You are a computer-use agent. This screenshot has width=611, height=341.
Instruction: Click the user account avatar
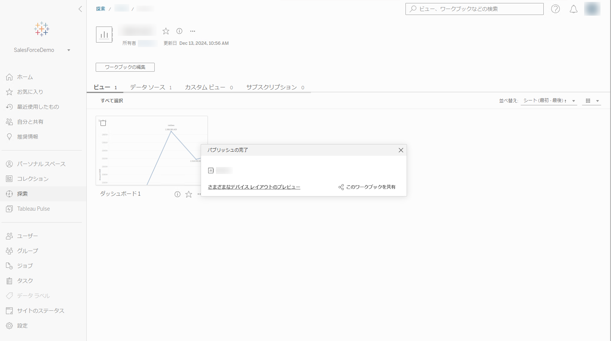coord(592,9)
